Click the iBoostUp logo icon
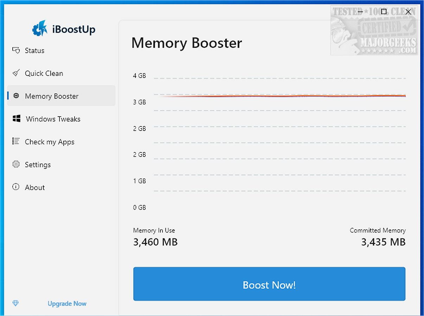The width and height of the screenshot is (424, 316). pyautogui.click(x=39, y=29)
